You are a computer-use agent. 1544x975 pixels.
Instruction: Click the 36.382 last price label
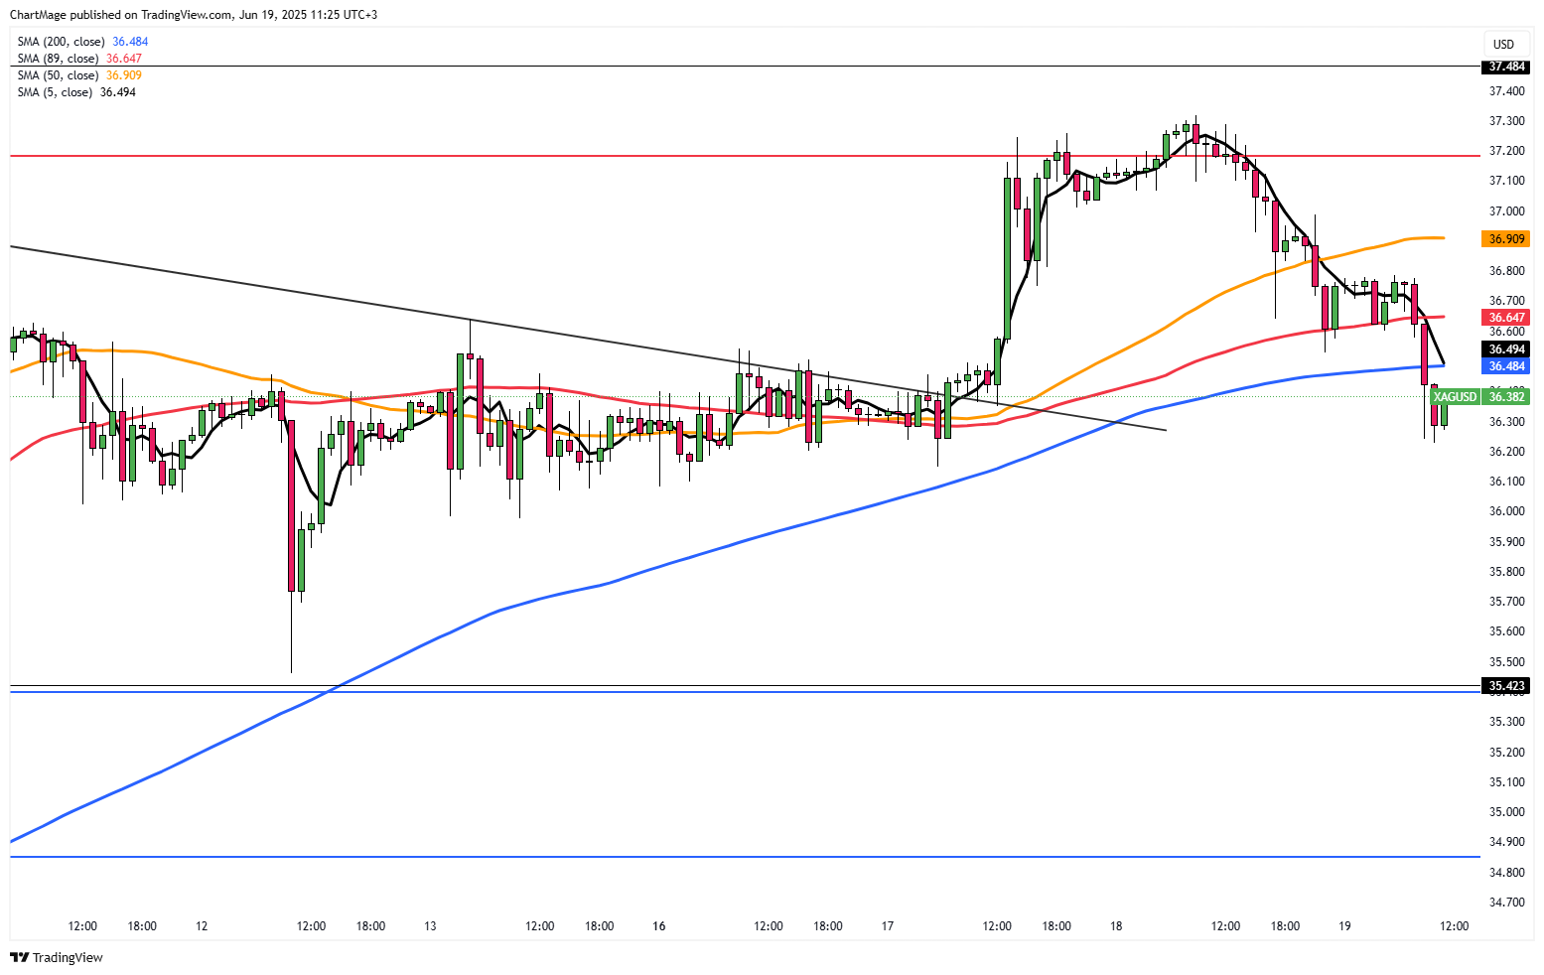[1506, 396]
